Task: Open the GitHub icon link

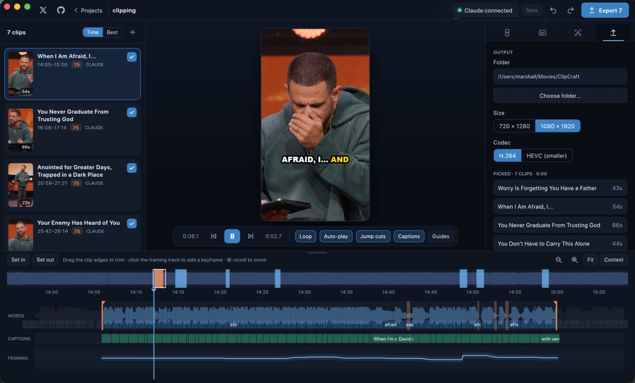Action: click(x=61, y=10)
